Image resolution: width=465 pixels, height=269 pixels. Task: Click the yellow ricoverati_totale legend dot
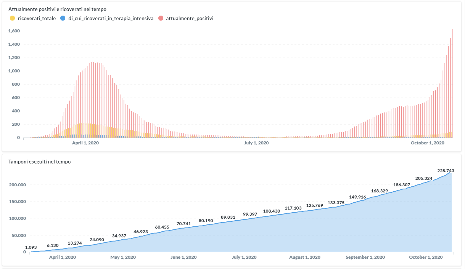(13, 18)
